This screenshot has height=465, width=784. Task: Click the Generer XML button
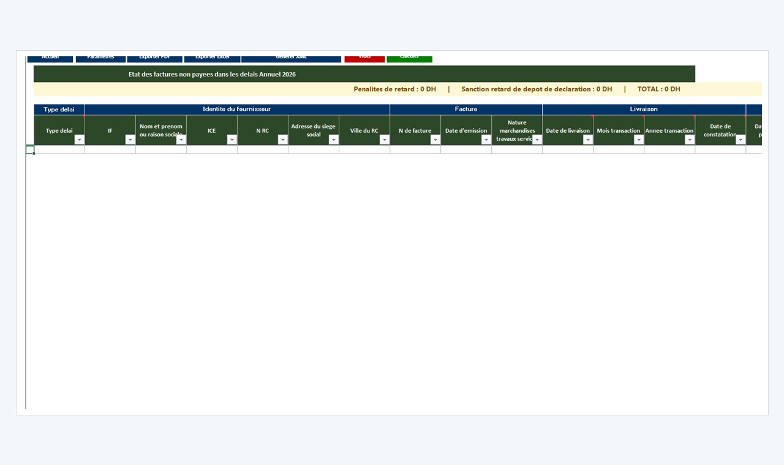click(x=291, y=58)
